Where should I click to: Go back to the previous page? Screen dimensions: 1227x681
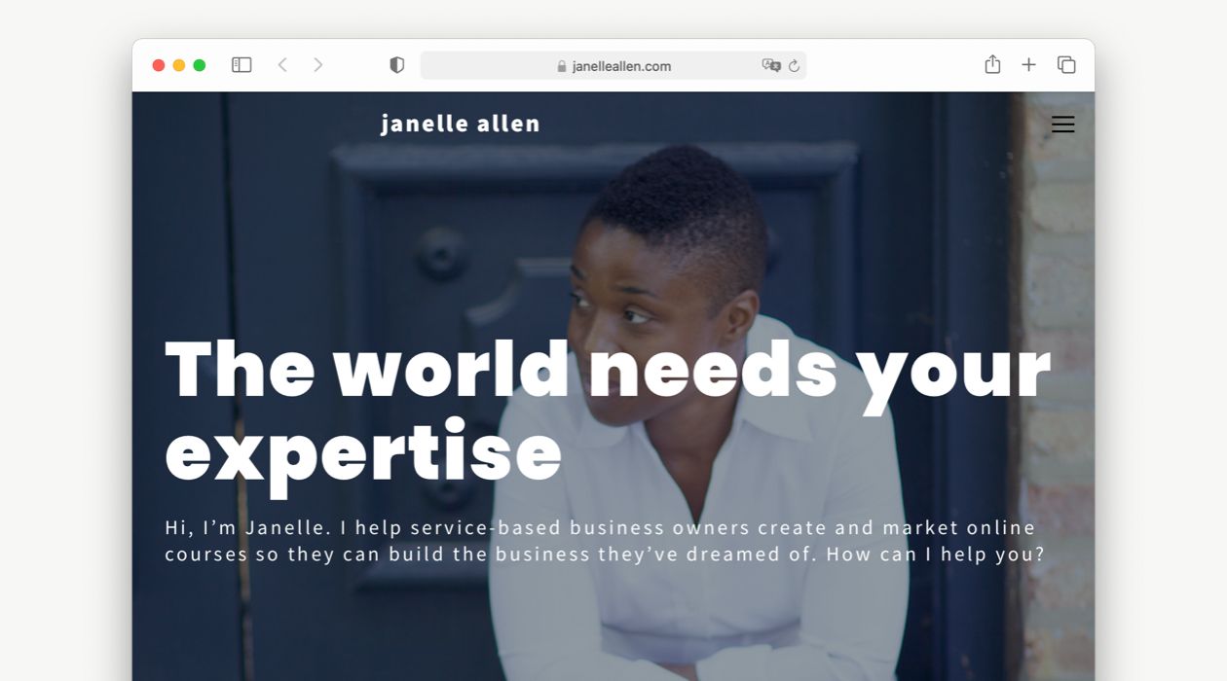click(x=282, y=65)
